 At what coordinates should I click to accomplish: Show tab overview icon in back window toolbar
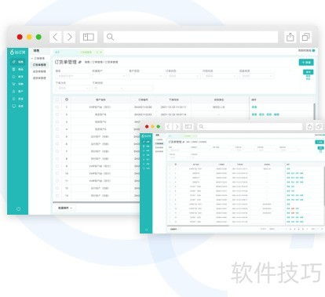click(x=305, y=37)
